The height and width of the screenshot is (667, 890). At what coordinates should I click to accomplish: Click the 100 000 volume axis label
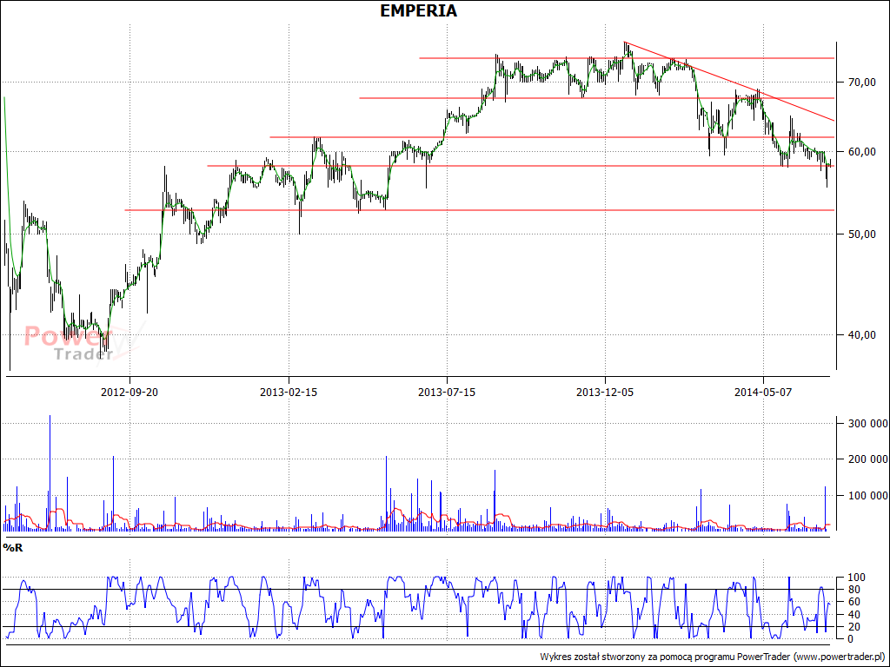868,496
